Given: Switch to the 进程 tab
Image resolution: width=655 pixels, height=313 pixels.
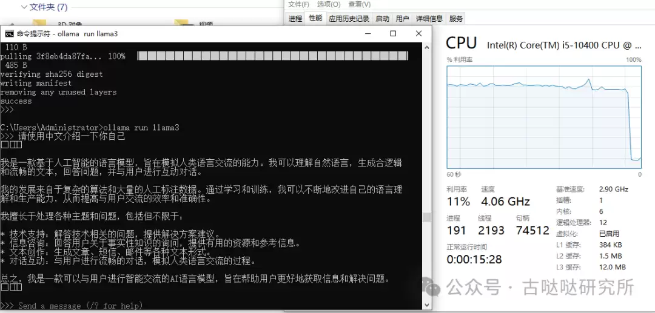Looking at the screenshot, I should [x=295, y=18].
